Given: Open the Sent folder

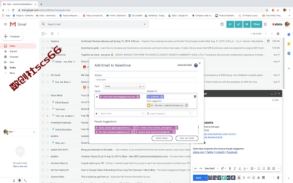Looking at the screenshot, I should point(12,62).
